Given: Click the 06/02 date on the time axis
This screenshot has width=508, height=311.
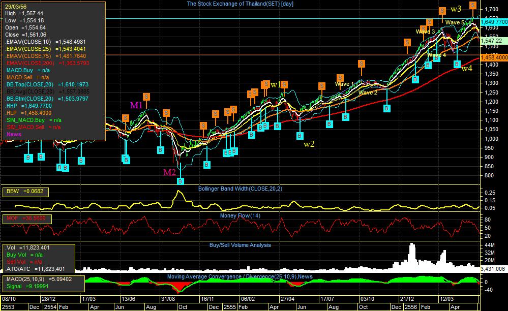Looking at the screenshot, I should [x=248, y=299].
